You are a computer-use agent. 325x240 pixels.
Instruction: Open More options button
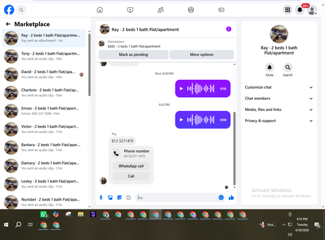(201, 54)
